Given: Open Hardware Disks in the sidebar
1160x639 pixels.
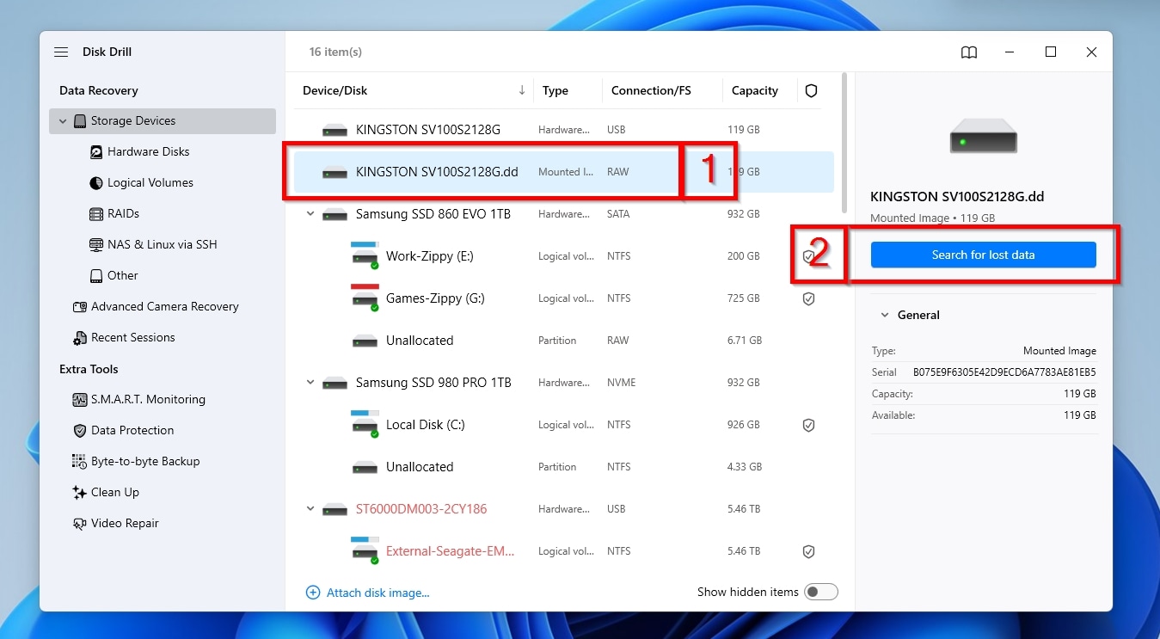Looking at the screenshot, I should 148,151.
